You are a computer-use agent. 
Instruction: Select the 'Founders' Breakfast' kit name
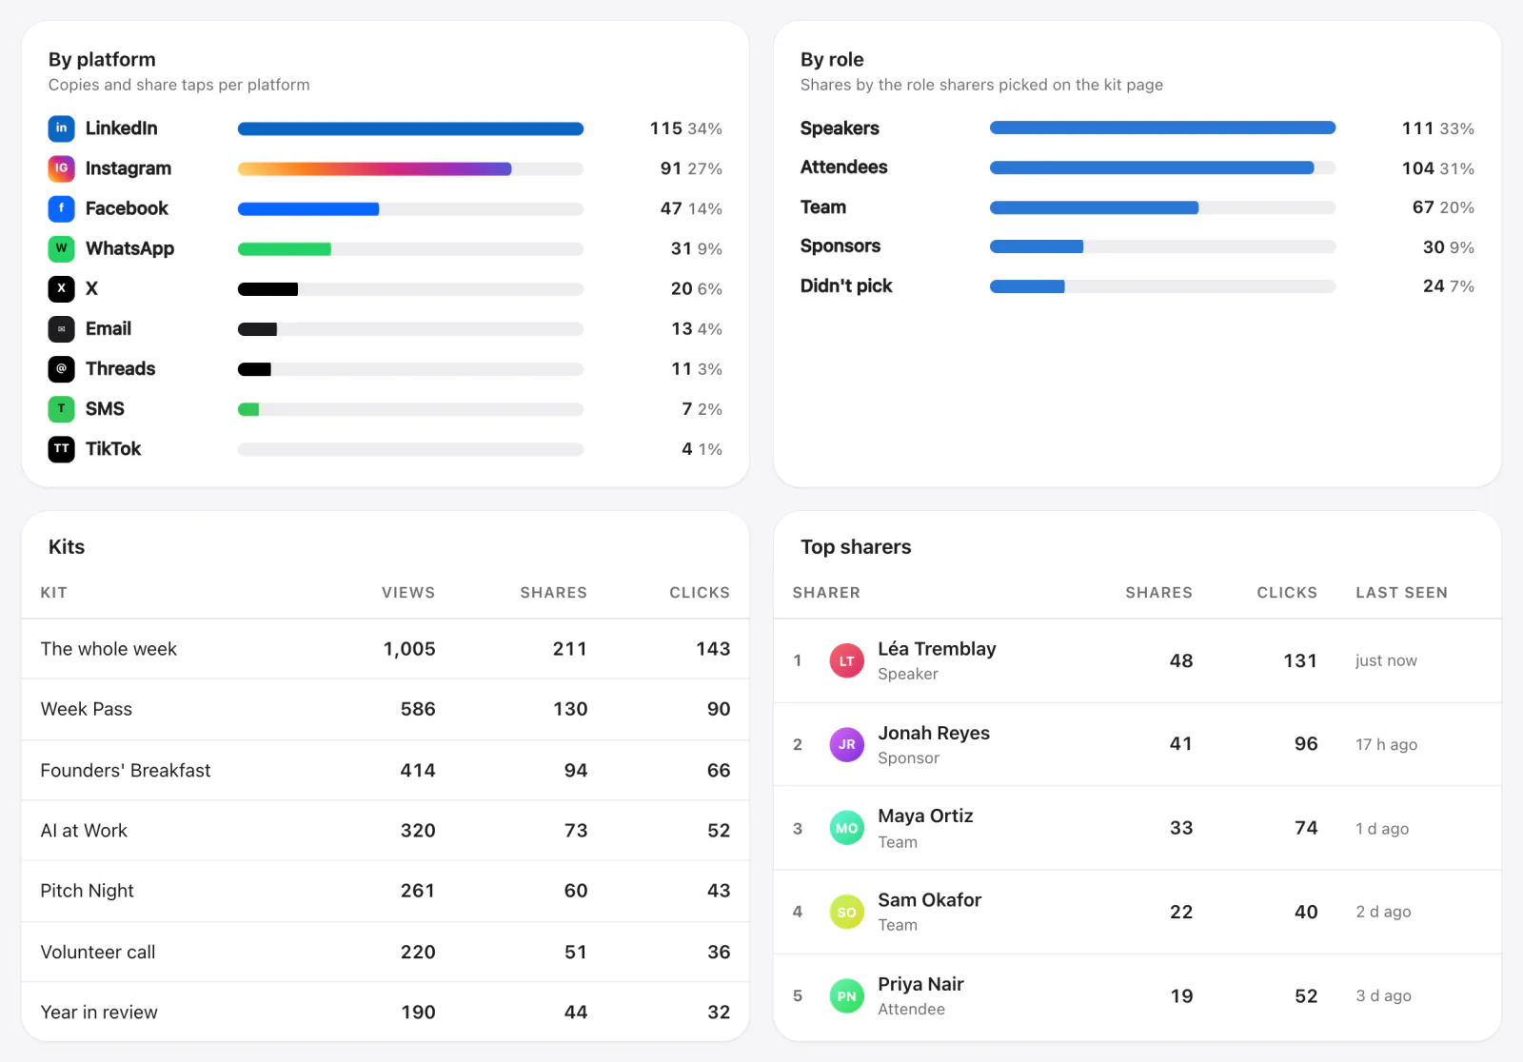[126, 770]
